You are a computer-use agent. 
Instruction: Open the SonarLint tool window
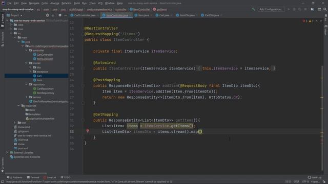(x=50, y=177)
